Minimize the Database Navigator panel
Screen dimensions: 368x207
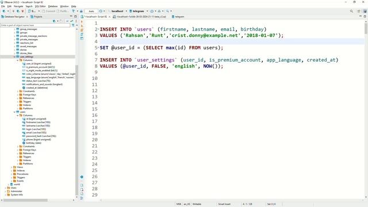tap(71, 17)
